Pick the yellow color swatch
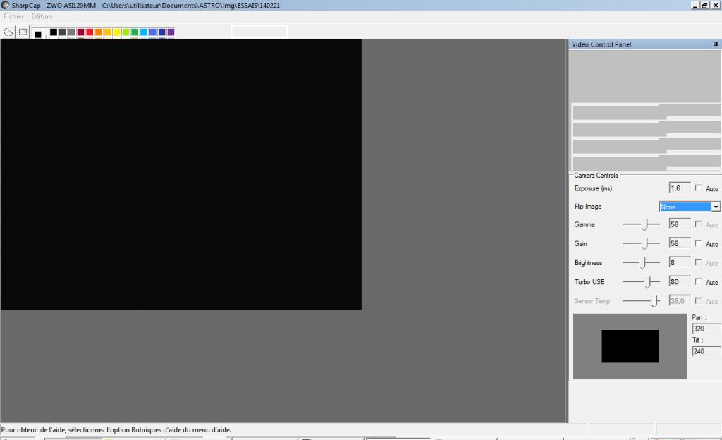This screenshot has width=722, height=440. 116,32
